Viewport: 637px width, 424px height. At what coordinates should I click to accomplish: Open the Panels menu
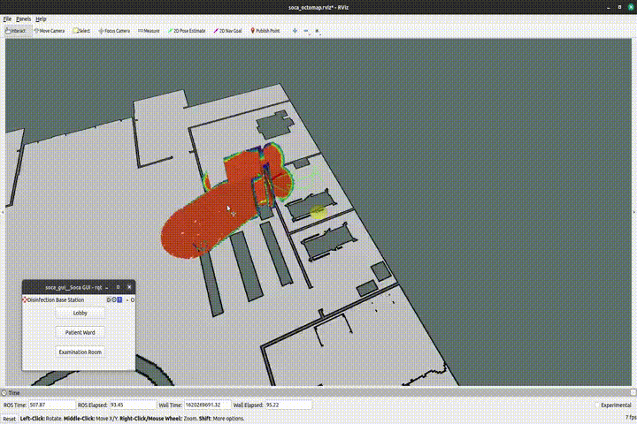point(23,19)
